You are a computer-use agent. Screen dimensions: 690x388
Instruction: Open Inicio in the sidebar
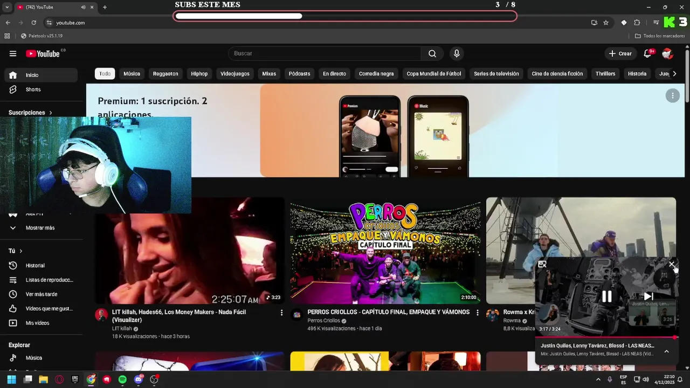pyautogui.click(x=41, y=75)
